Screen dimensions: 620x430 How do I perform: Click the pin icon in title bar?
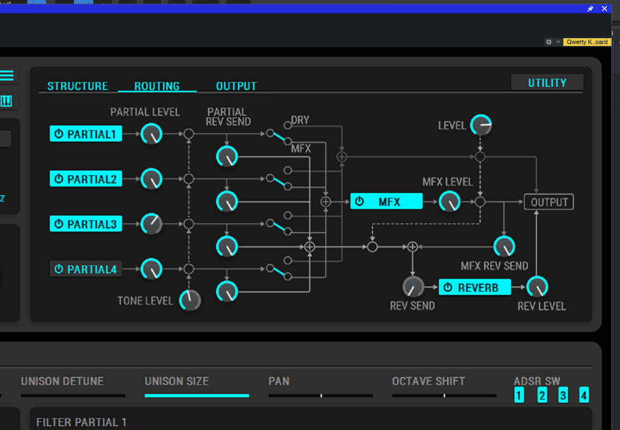pyautogui.click(x=590, y=9)
